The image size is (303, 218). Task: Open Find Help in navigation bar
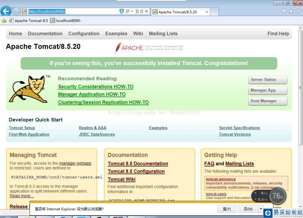(278, 34)
